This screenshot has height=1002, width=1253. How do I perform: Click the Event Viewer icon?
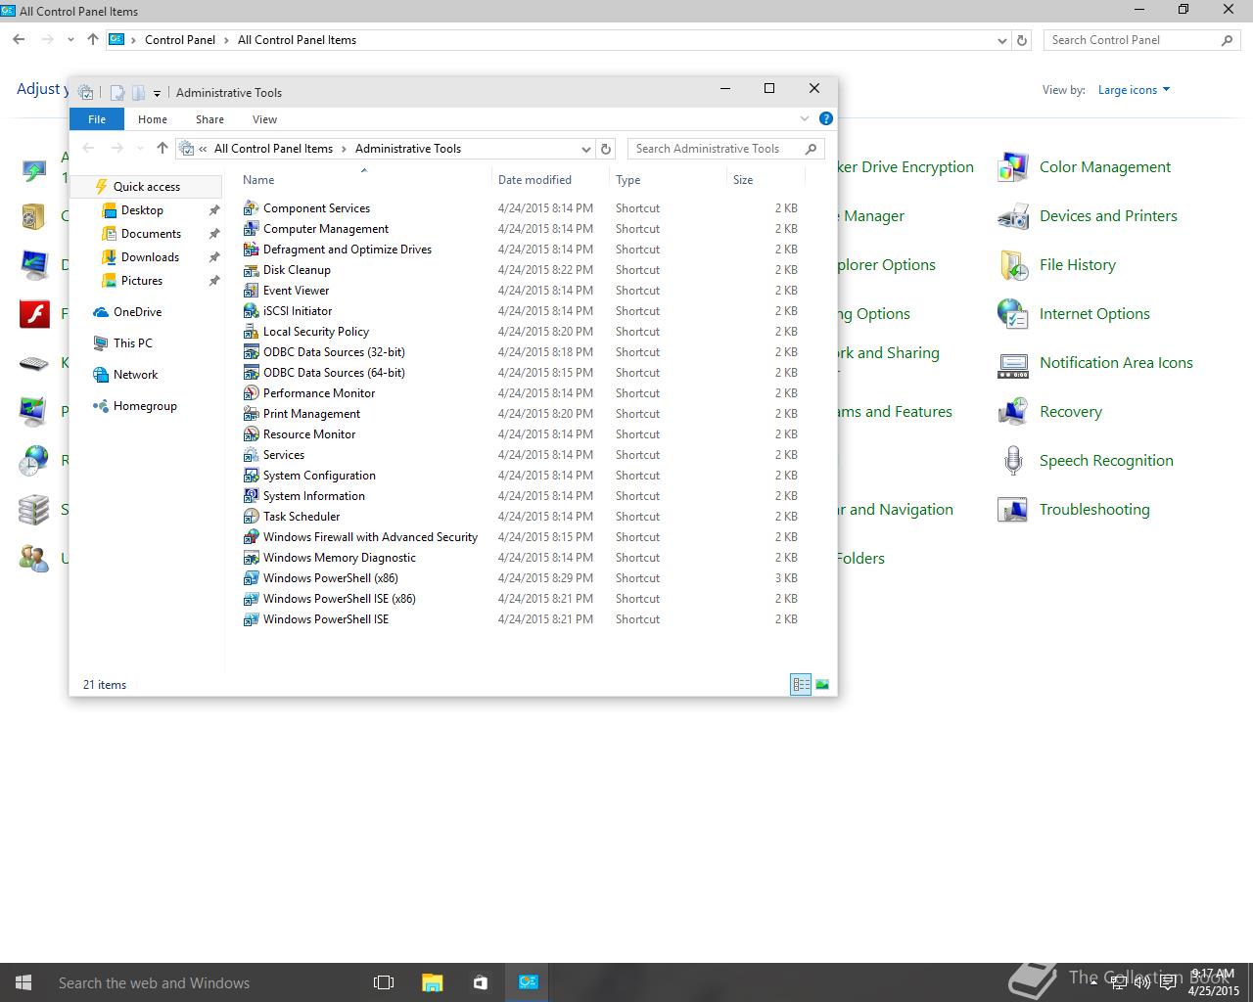pos(251,291)
